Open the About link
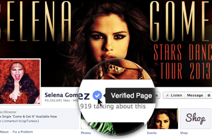The height and width of the screenshot is (139, 212). tap(4, 132)
